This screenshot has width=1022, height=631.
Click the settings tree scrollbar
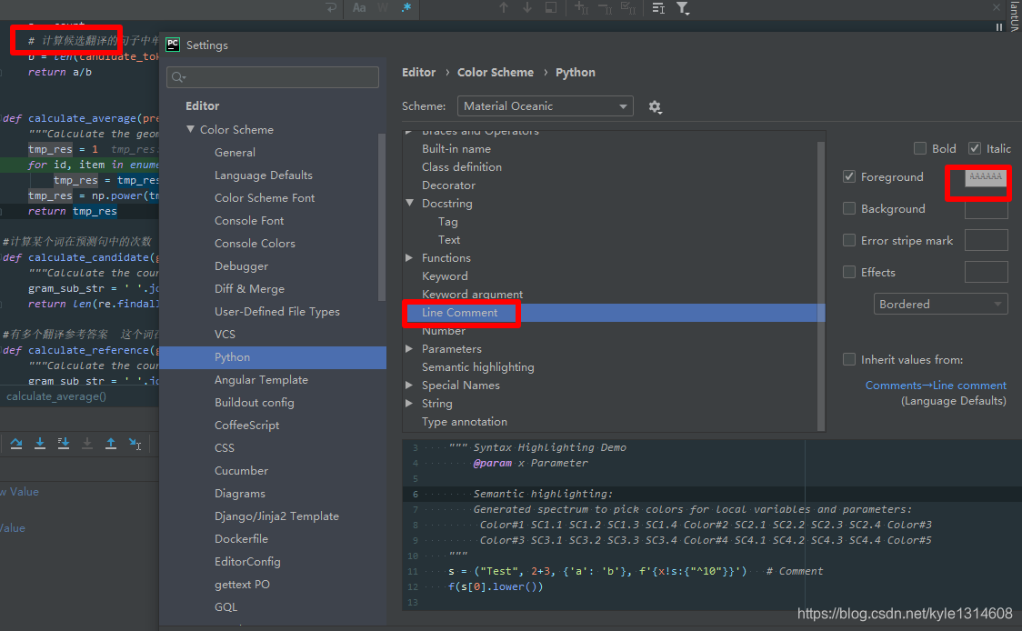382,217
